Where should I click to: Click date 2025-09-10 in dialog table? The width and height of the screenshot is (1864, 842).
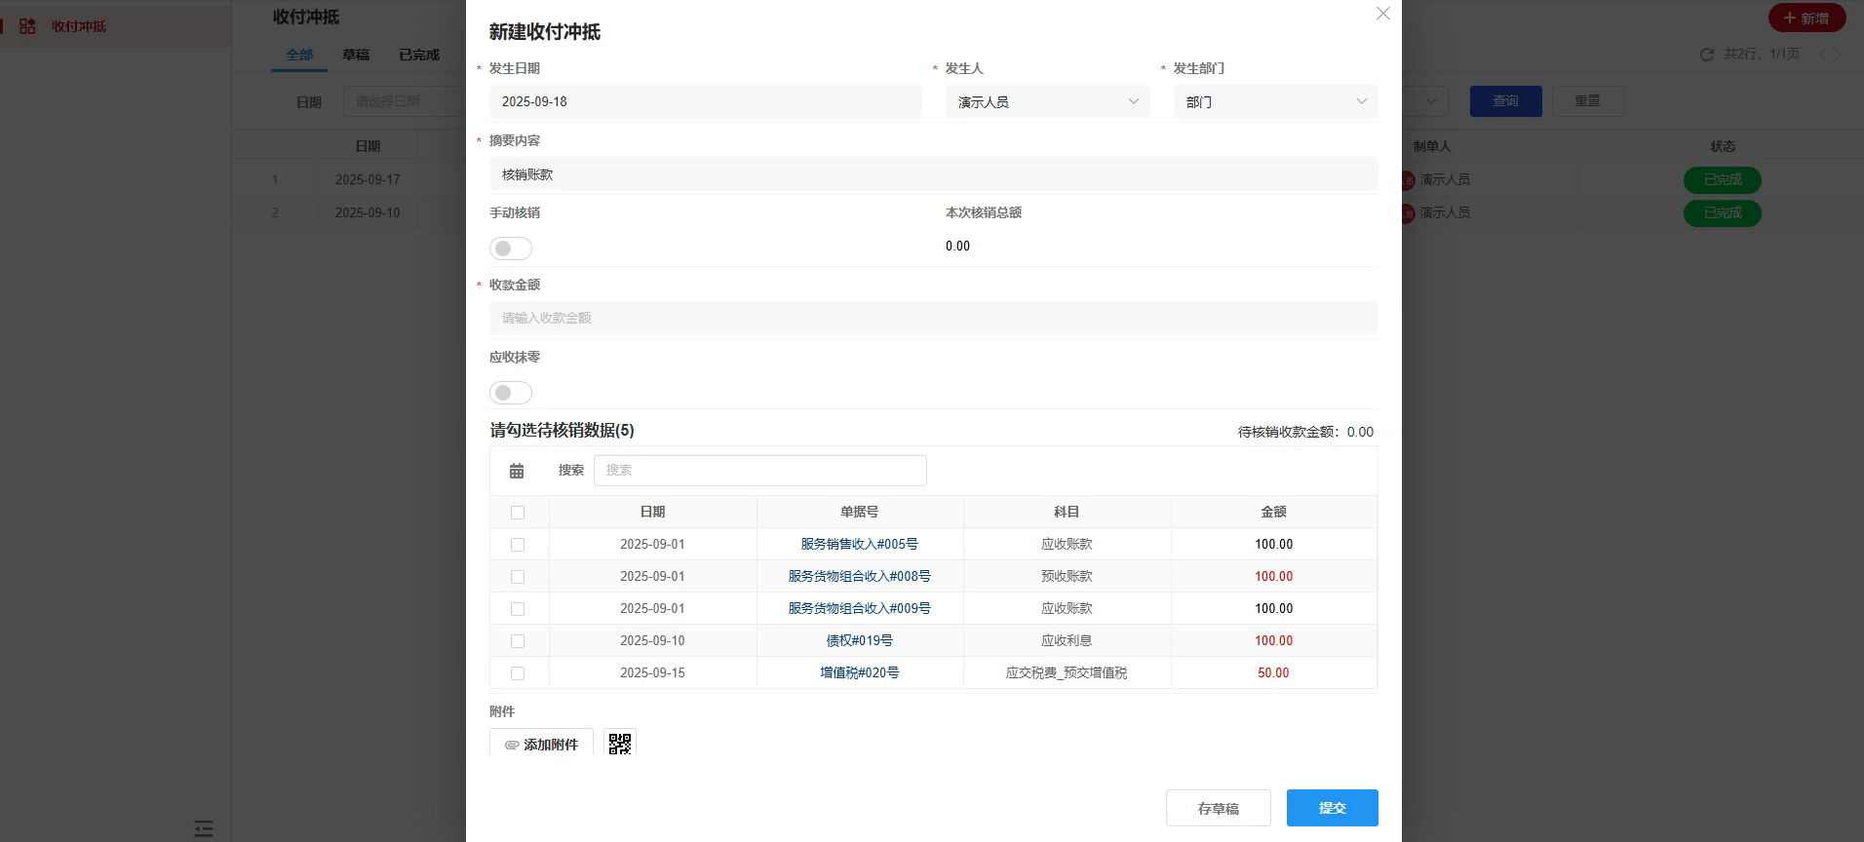[x=652, y=640]
